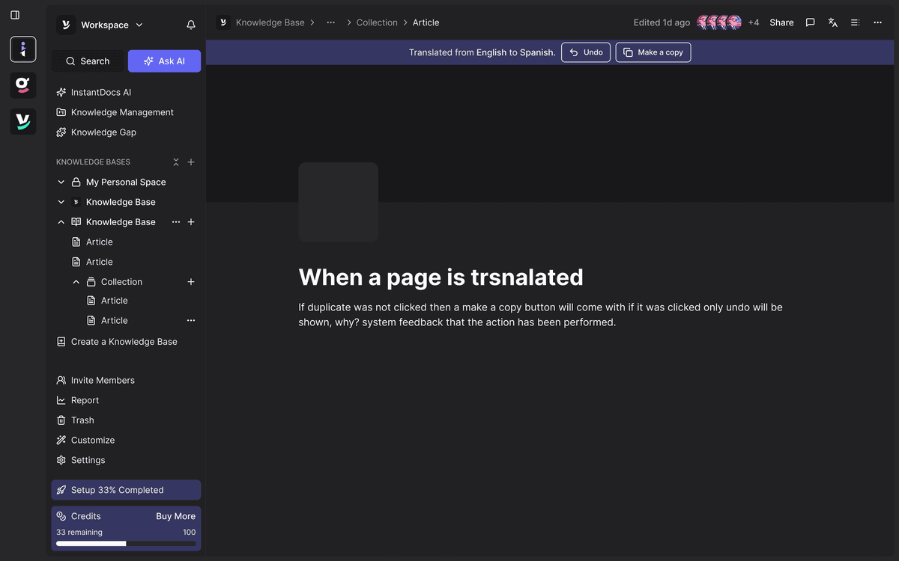The height and width of the screenshot is (561, 899).
Task: Click the translate language icon
Action: tap(832, 22)
